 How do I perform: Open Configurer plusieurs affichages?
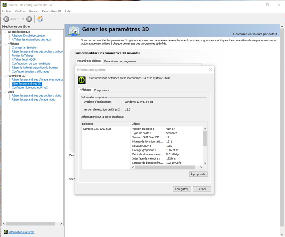click(x=30, y=71)
